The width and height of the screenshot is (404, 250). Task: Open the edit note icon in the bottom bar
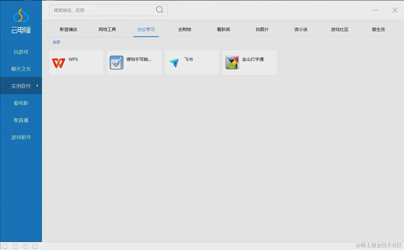(35, 246)
